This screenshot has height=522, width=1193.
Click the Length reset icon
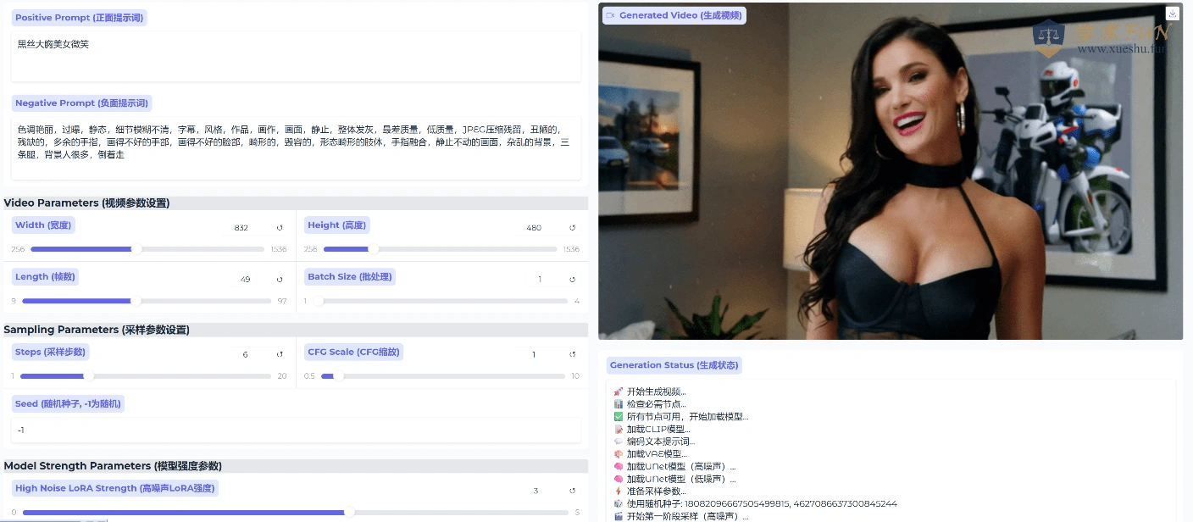[280, 280]
